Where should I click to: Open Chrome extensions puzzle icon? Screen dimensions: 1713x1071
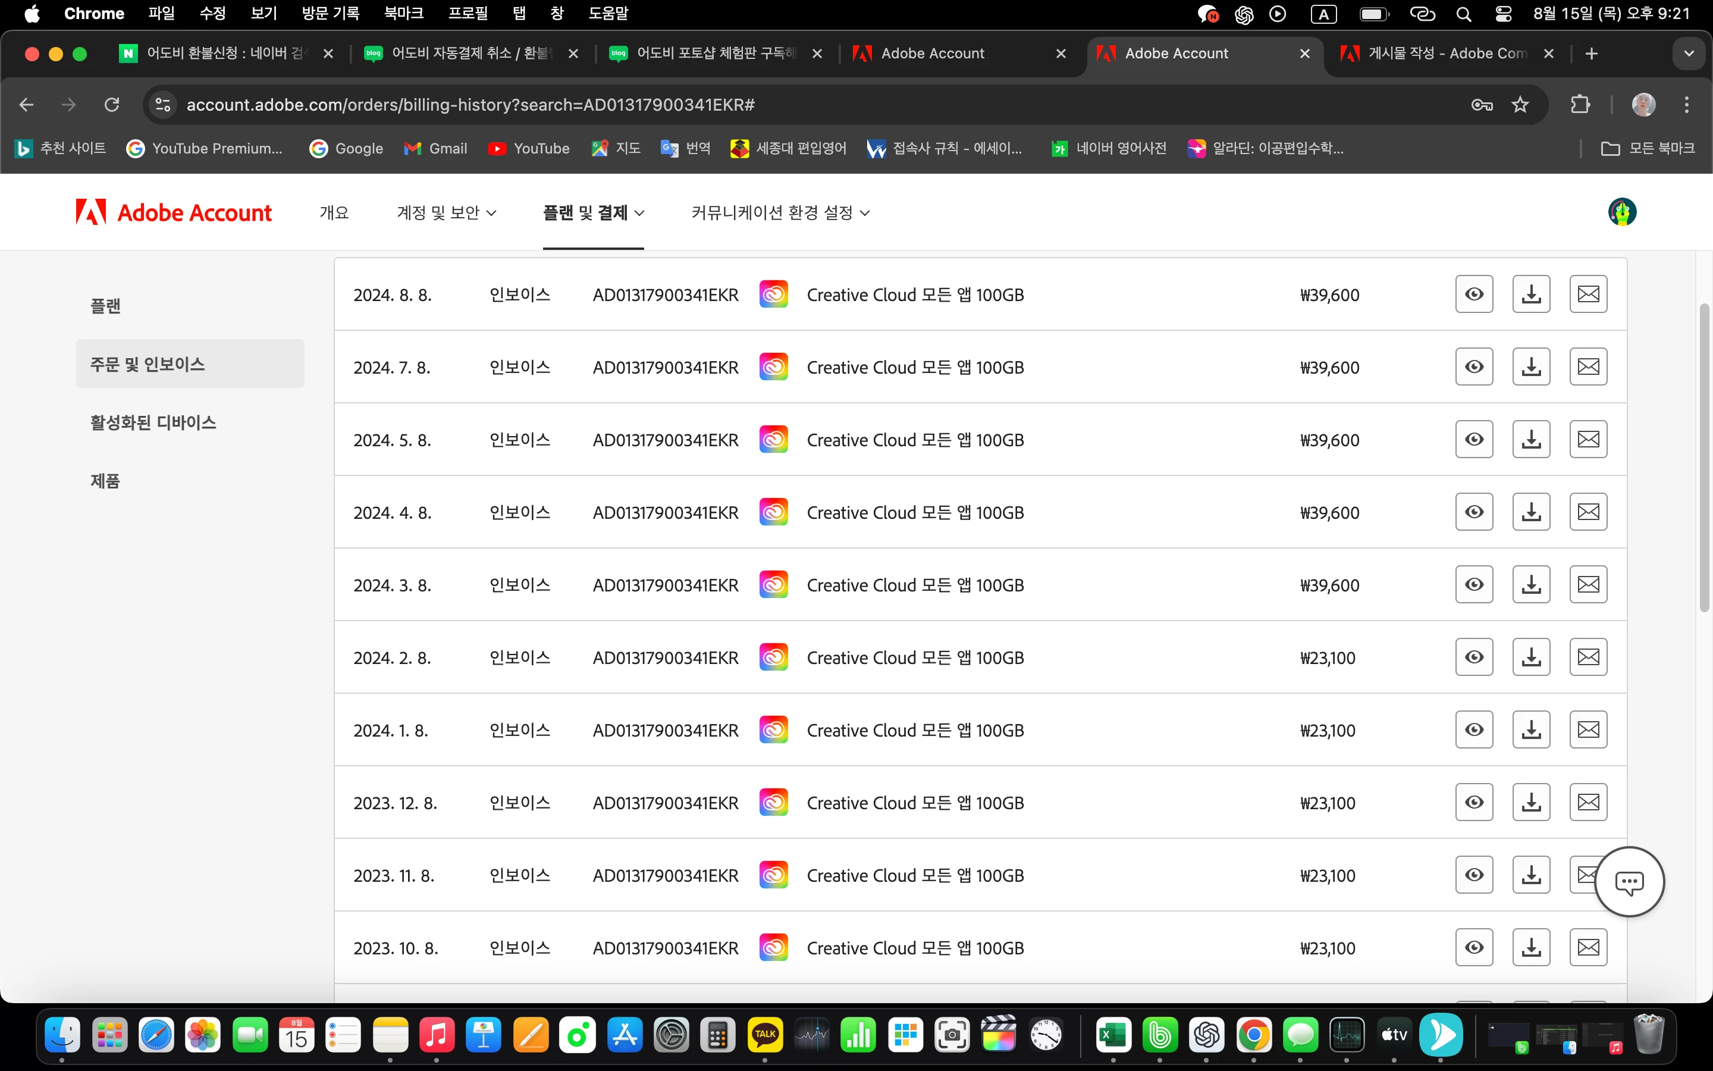1580,105
